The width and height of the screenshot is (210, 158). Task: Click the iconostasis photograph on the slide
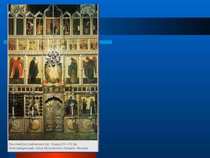tap(53, 72)
